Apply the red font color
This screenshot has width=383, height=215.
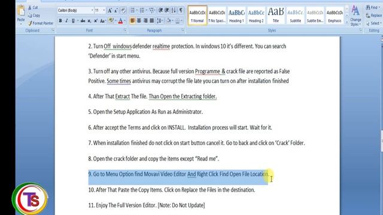pos(120,21)
